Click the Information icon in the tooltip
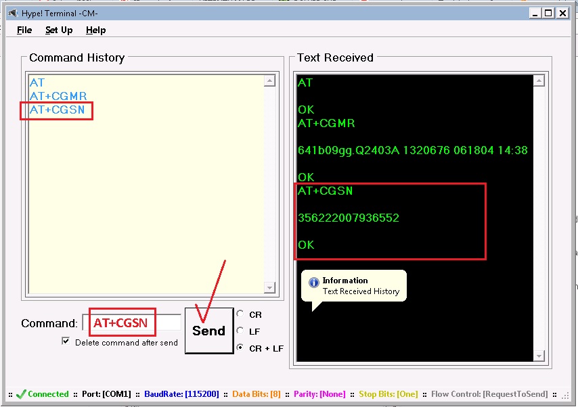 (313, 281)
